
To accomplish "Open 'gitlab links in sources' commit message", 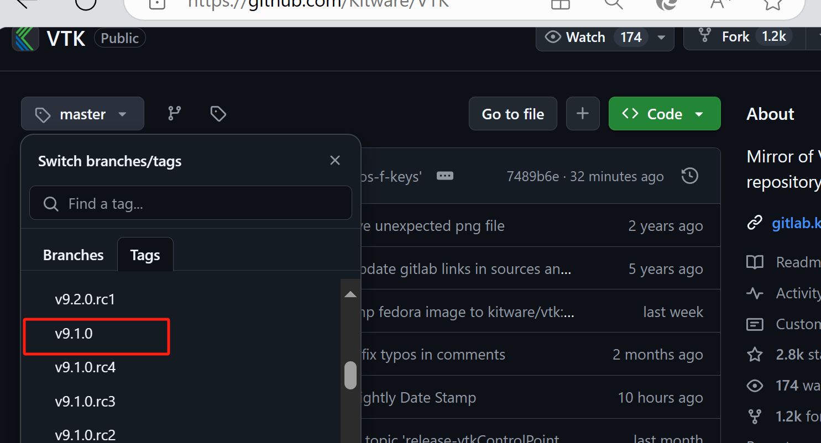I will [466, 269].
